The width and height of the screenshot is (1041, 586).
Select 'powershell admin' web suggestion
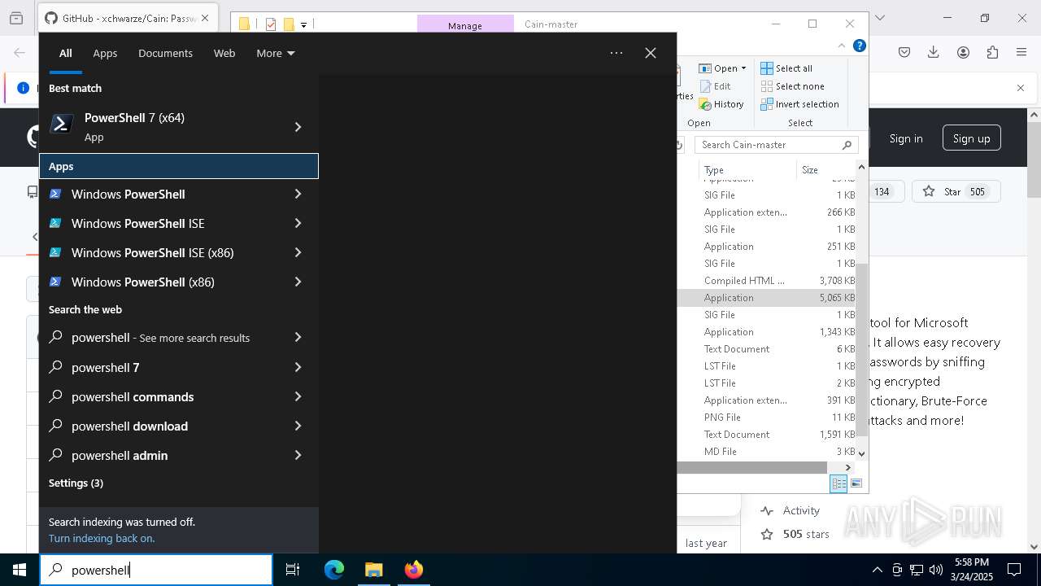tap(159, 455)
